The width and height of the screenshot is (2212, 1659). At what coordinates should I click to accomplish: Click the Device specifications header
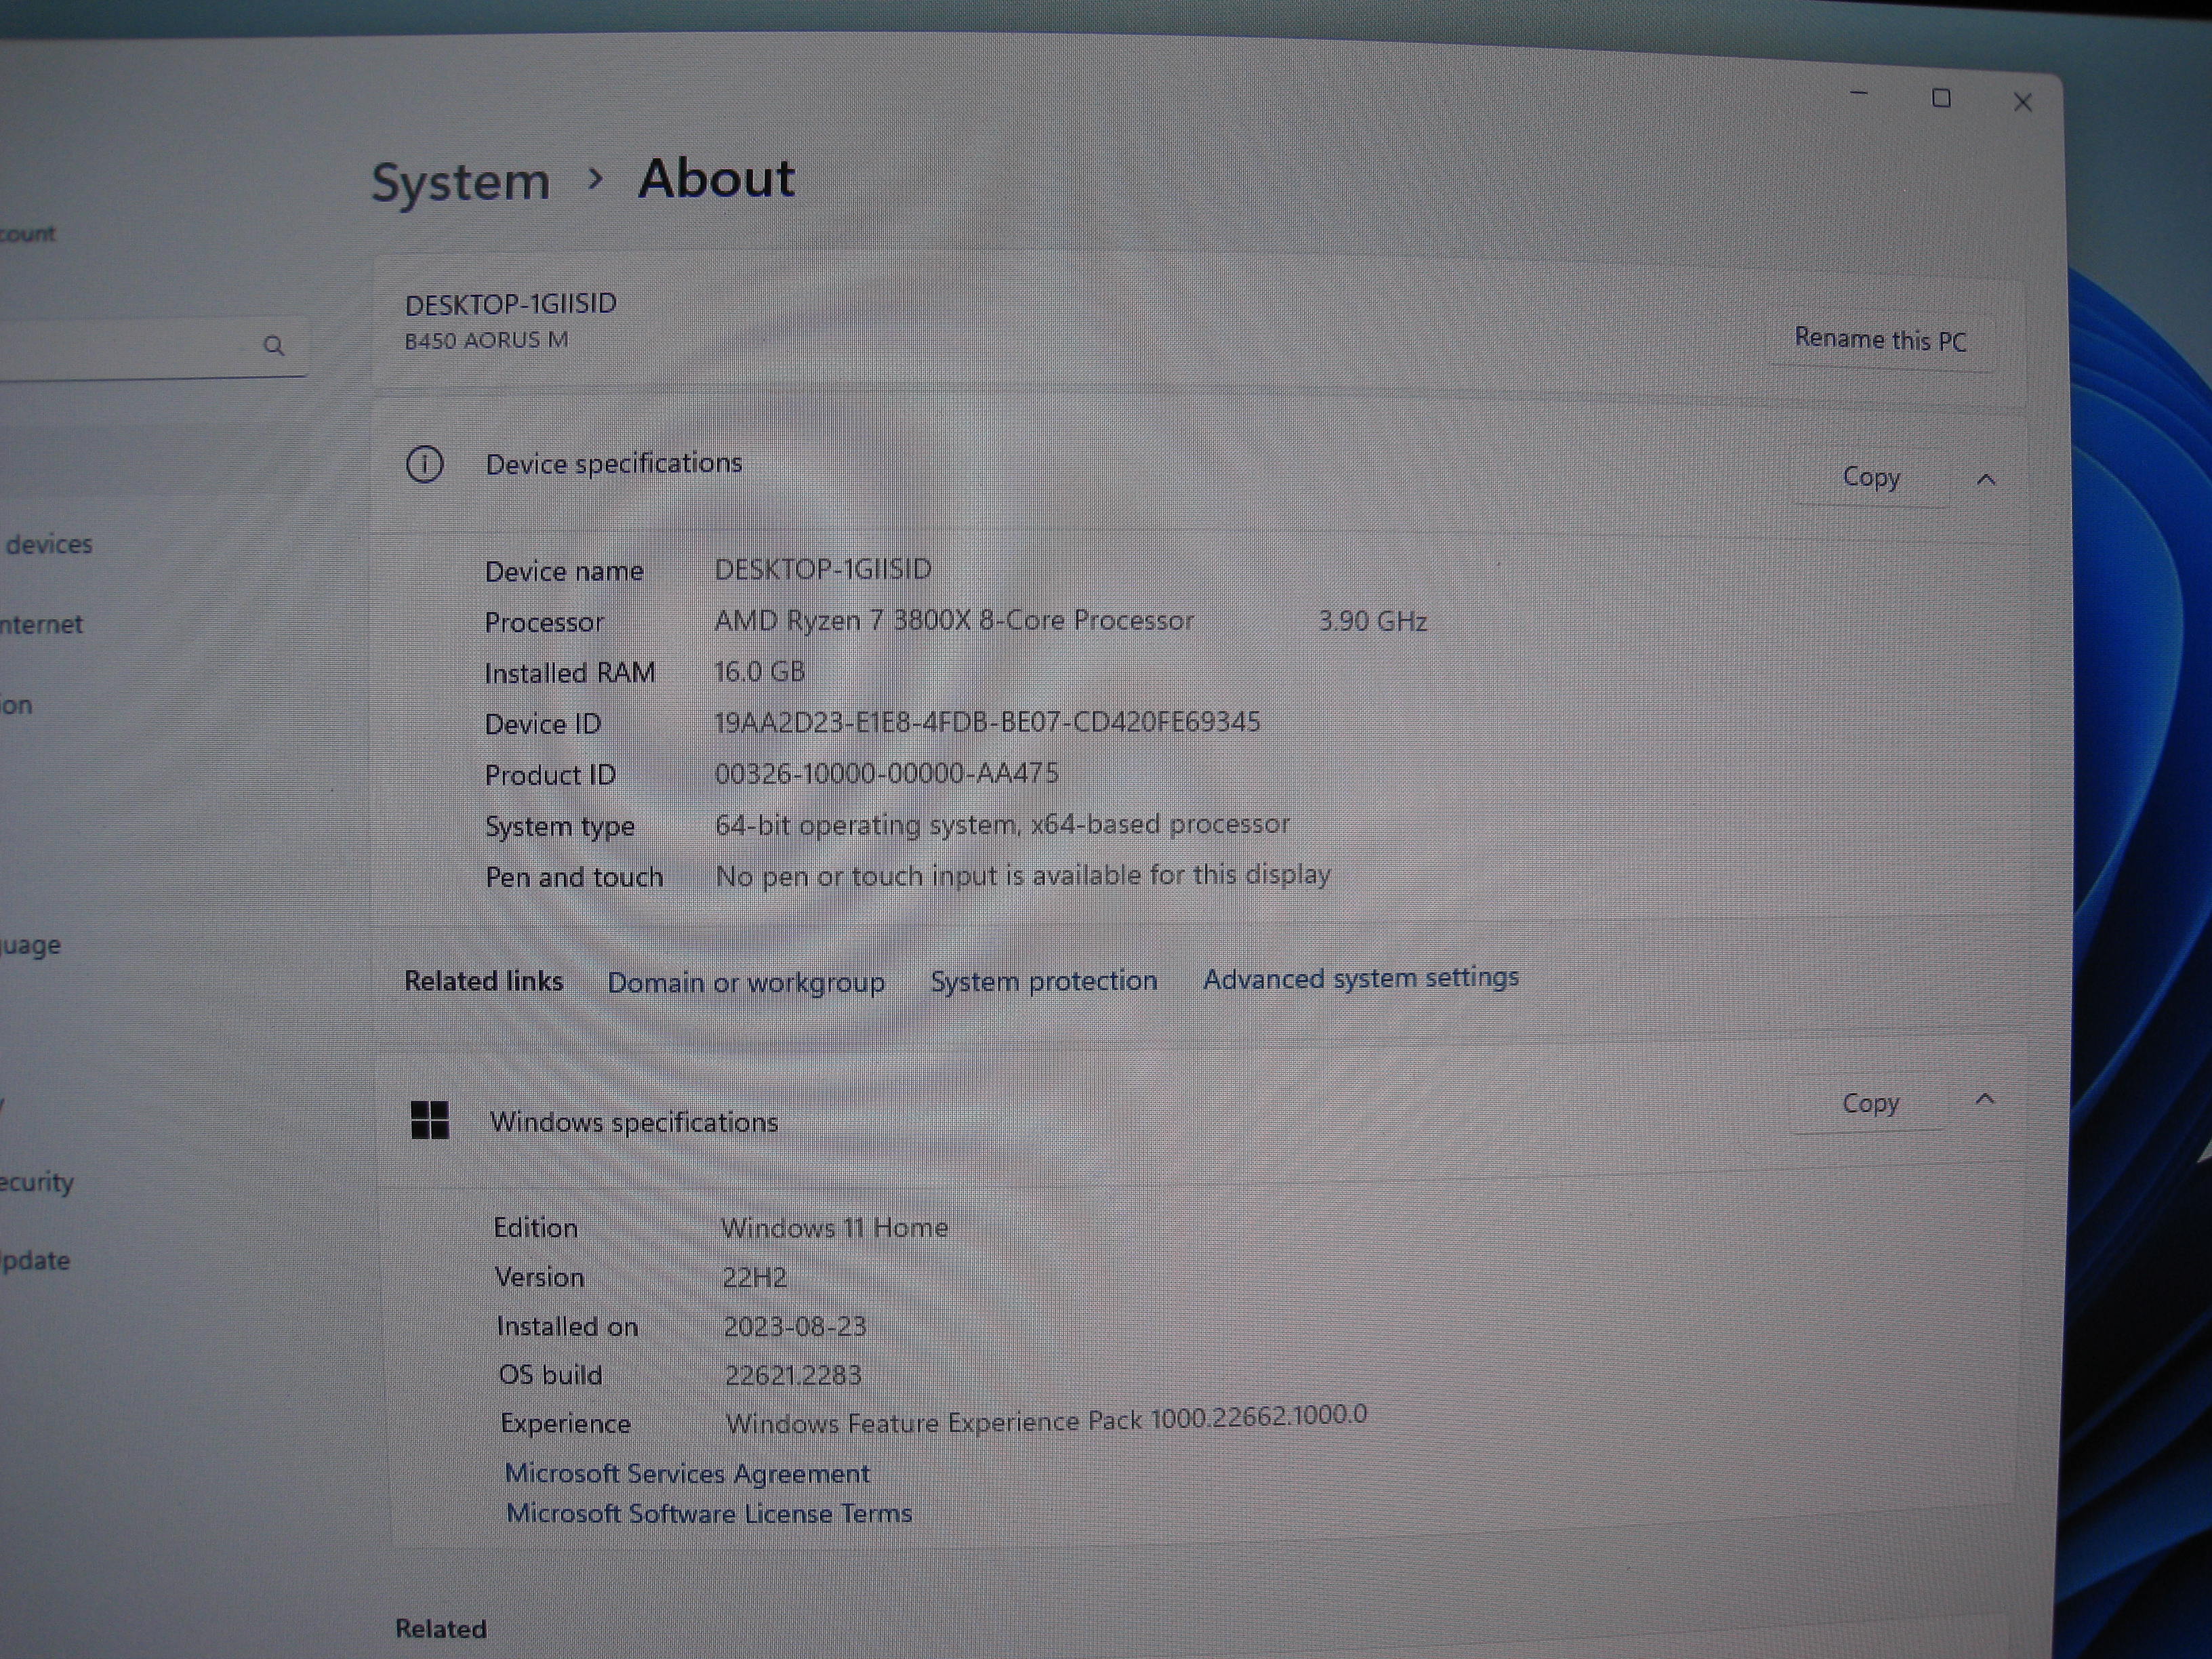pos(614,464)
